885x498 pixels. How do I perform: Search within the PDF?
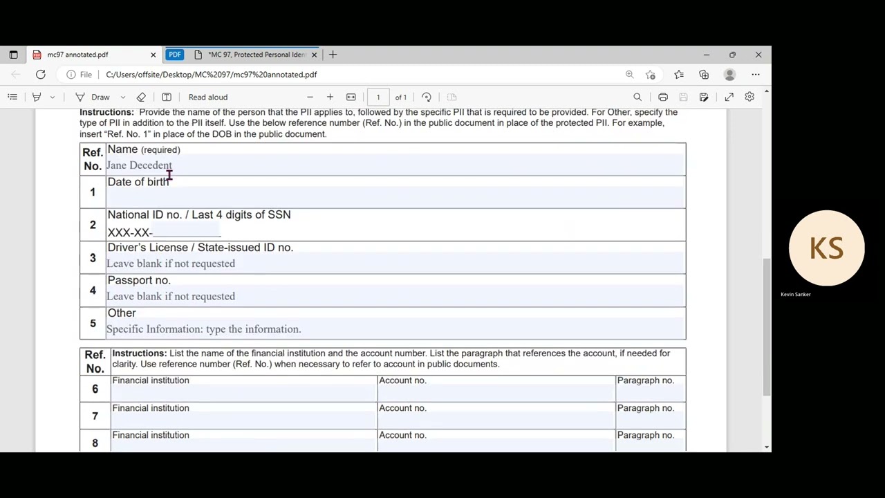pos(637,98)
